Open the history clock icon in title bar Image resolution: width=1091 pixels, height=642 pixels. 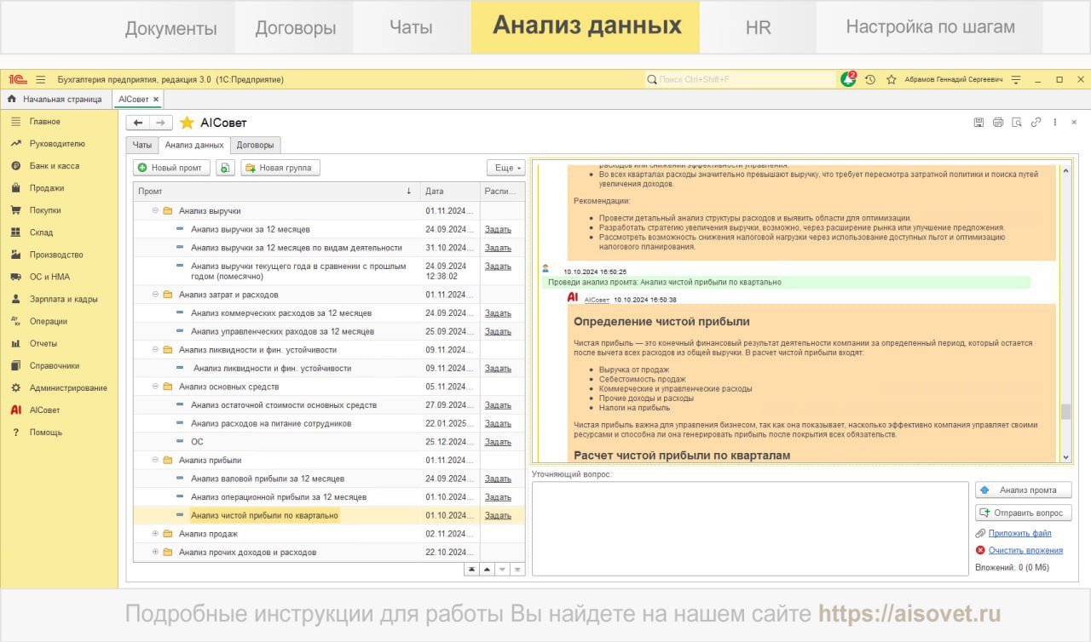(870, 79)
